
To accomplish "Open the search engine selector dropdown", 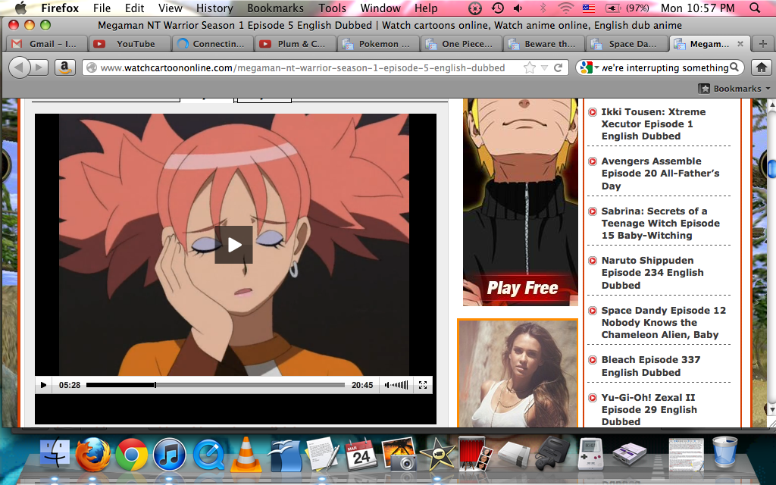I will pos(589,67).
